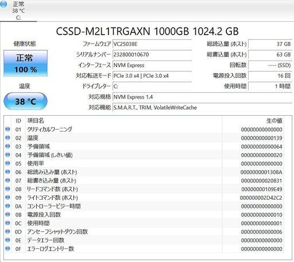Select the クリティカルワーニング attribute name
Image resolution: width=294 pixels, height=262 pixels.
point(49,130)
